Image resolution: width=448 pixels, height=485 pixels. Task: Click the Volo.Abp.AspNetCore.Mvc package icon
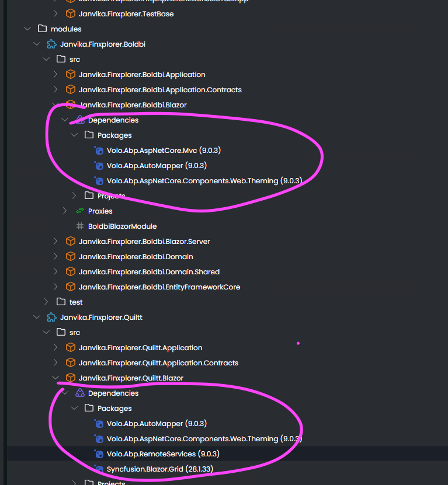[99, 151]
